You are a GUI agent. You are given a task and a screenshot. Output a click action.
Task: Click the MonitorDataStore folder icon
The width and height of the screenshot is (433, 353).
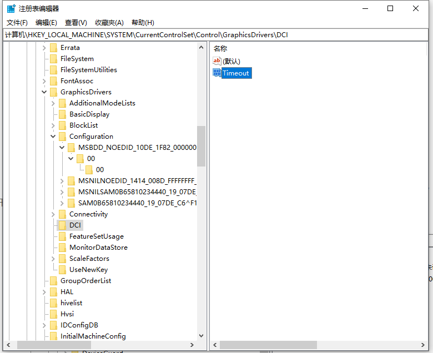point(62,248)
